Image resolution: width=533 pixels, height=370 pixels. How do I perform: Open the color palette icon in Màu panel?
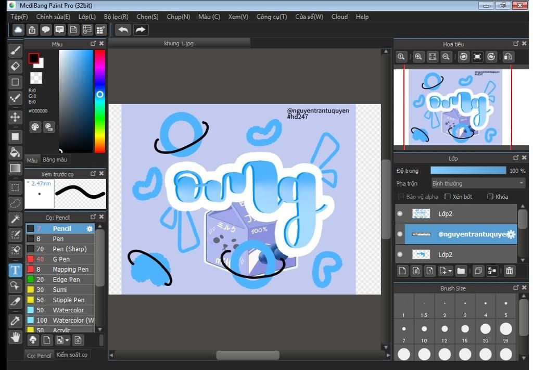point(35,127)
